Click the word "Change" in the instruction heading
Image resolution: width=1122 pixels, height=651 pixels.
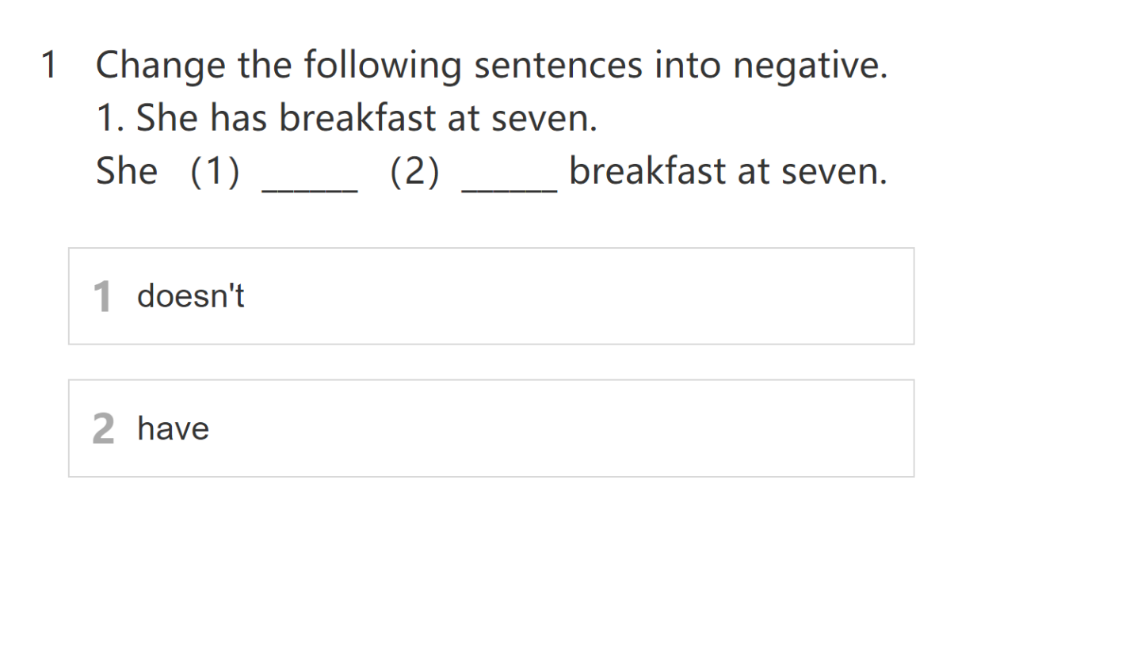(x=159, y=65)
